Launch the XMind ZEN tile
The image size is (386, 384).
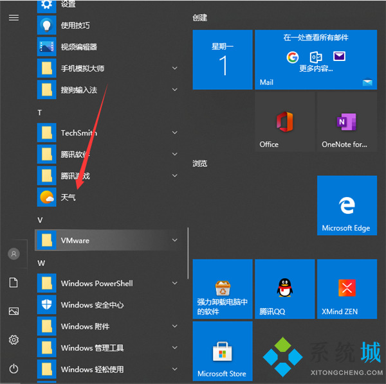pos(347,289)
